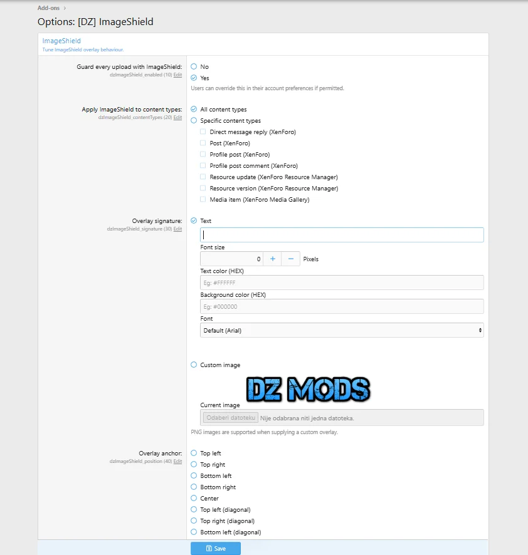Image resolution: width=528 pixels, height=555 pixels.
Task: Select Specific content types option
Action: point(194,121)
